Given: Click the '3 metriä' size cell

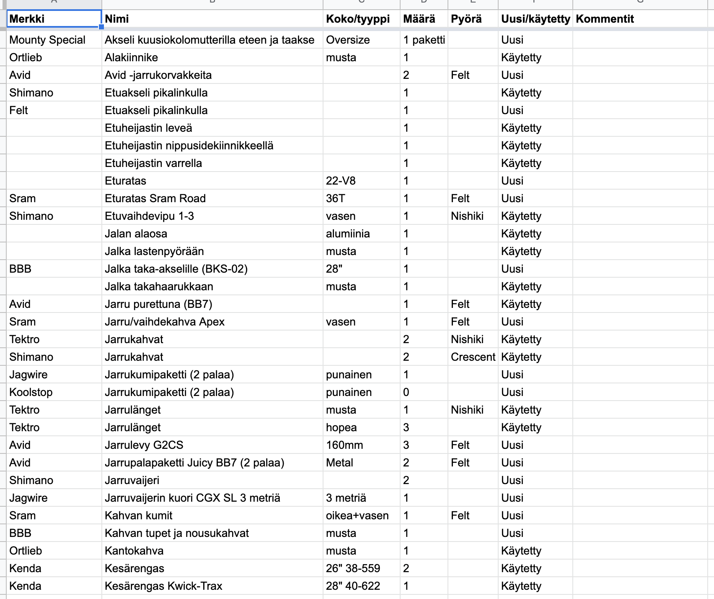Looking at the screenshot, I should pos(362,498).
